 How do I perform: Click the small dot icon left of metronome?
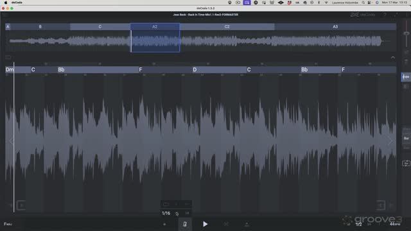[x=164, y=224]
